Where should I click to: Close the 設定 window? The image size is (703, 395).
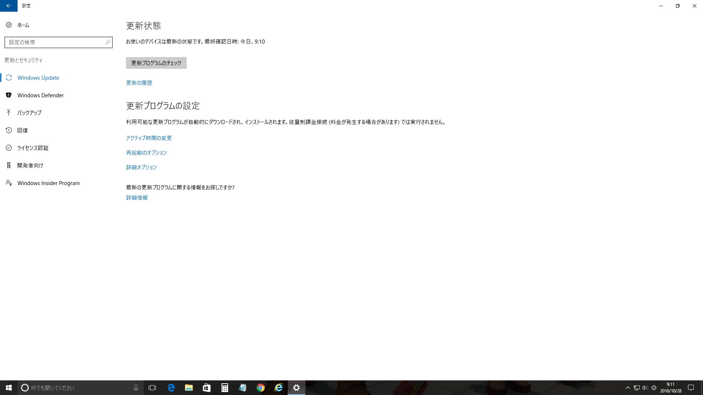695,6
